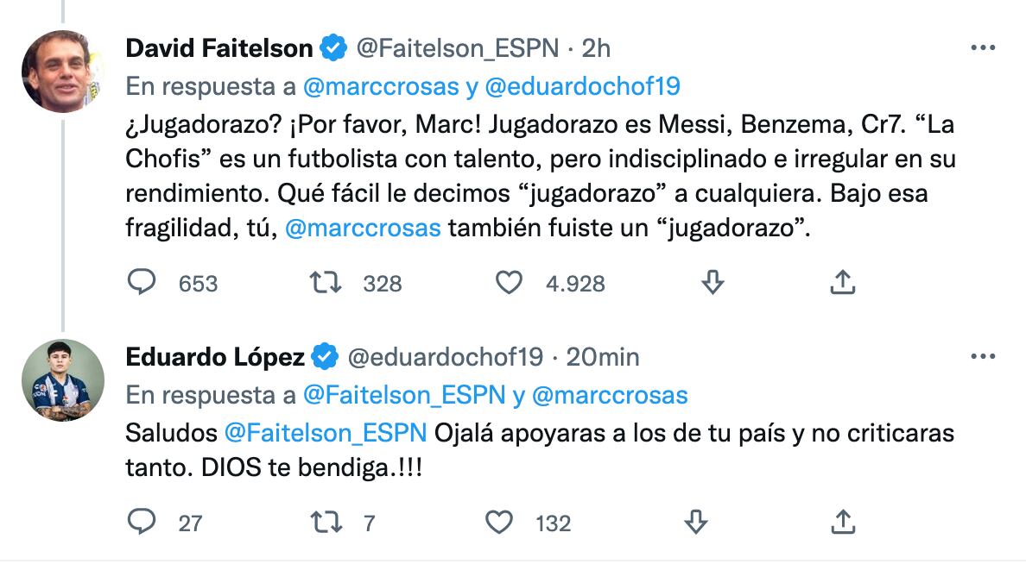The image size is (1026, 564).
Task: Reply to David Faitelson's tweet
Action: point(142,283)
